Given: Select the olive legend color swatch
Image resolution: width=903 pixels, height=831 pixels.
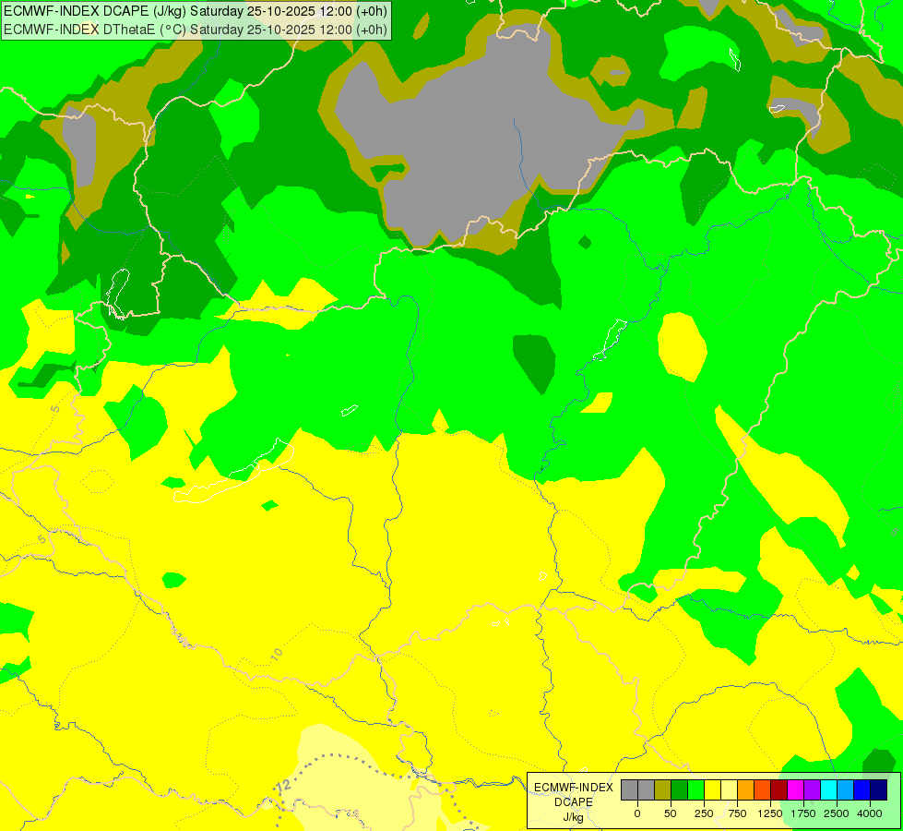Looking at the screenshot, I should [x=663, y=790].
